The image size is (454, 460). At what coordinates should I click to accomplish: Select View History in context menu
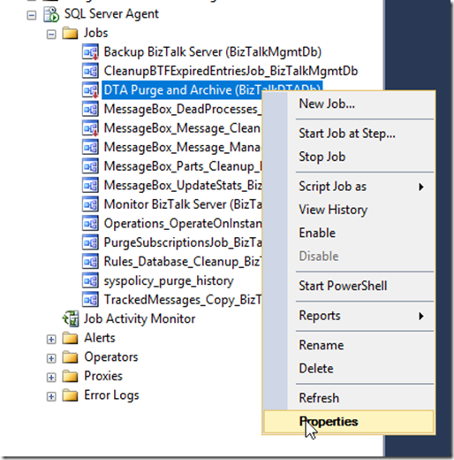[x=349, y=210]
